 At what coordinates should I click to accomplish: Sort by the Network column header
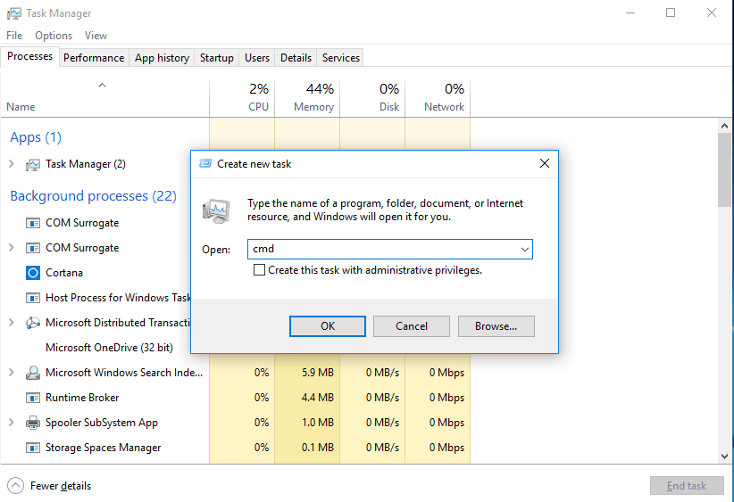(438, 98)
